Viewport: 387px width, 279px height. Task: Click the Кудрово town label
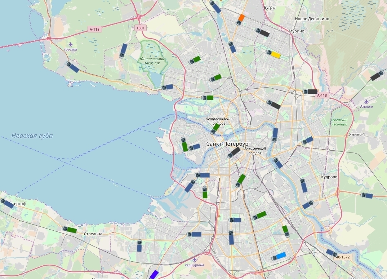pyautogui.click(x=329, y=177)
